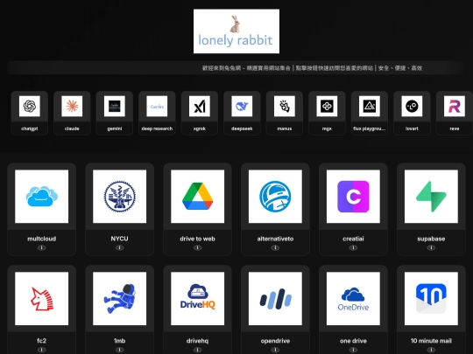Open the deep research shortcut icon
Image resolution: width=473 pixels, height=354 pixels.
click(x=157, y=106)
